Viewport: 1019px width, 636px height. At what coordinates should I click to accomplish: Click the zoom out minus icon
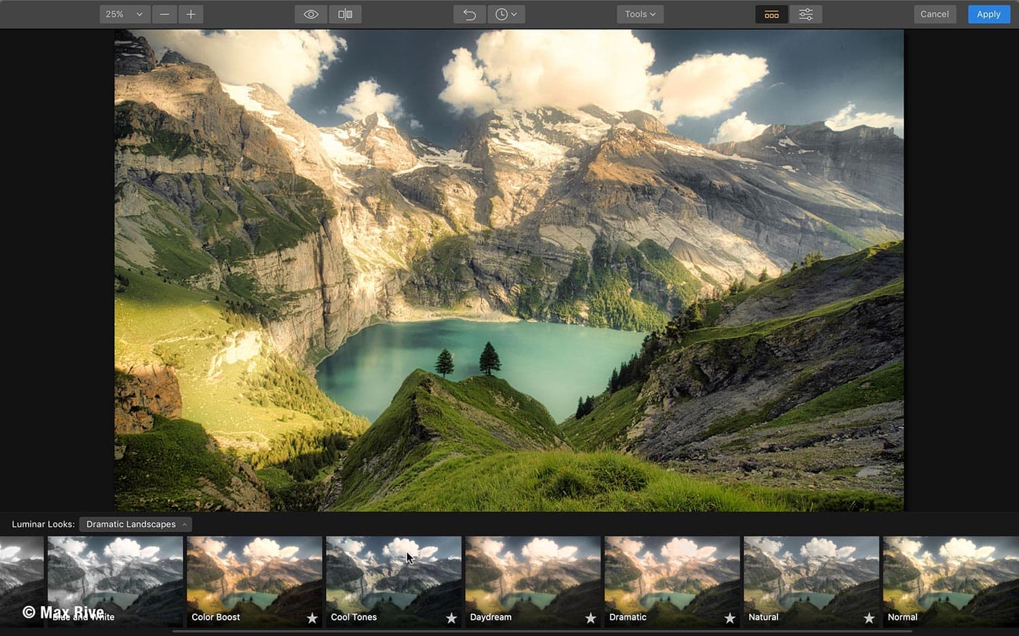pyautogui.click(x=164, y=14)
